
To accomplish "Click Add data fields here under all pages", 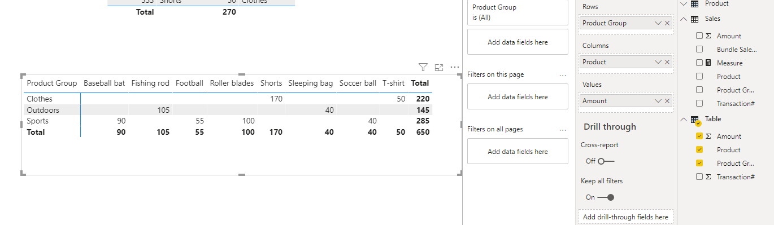I will click(518, 151).
